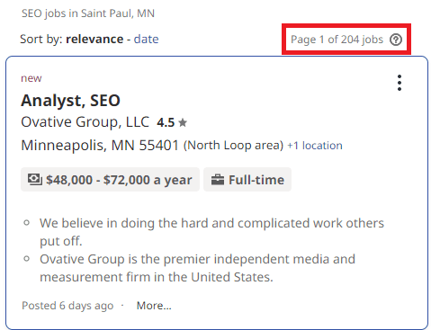The image size is (431, 330).
Task: Show the +1 location link
Action: click(315, 146)
